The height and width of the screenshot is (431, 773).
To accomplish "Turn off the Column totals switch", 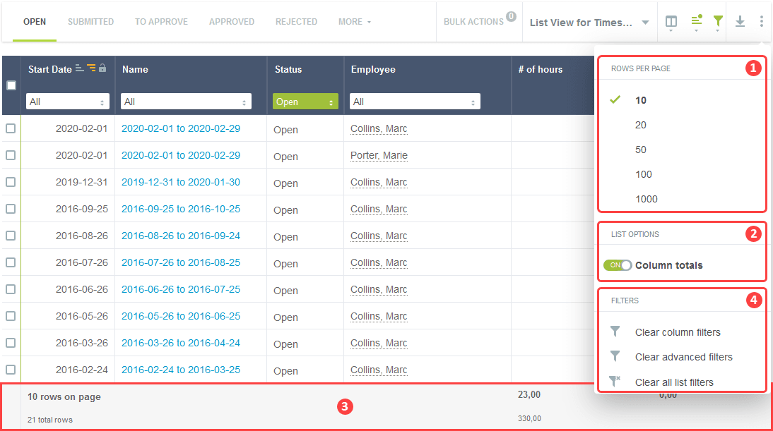I will (618, 265).
